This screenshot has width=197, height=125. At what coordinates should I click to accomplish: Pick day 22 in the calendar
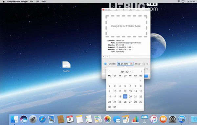[141, 96]
